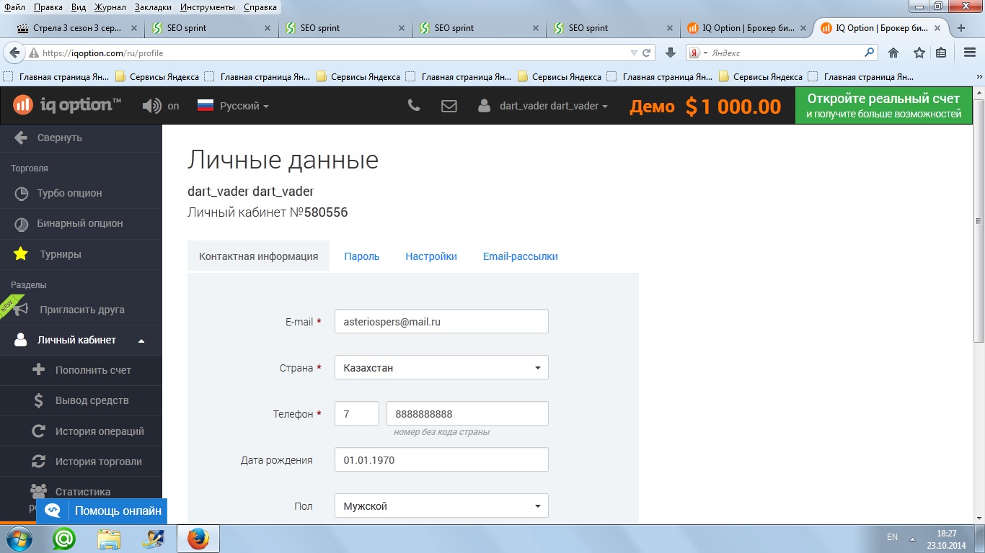985x553 pixels.
Task: Select Контактная информация tab
Action: click(258, 256)
